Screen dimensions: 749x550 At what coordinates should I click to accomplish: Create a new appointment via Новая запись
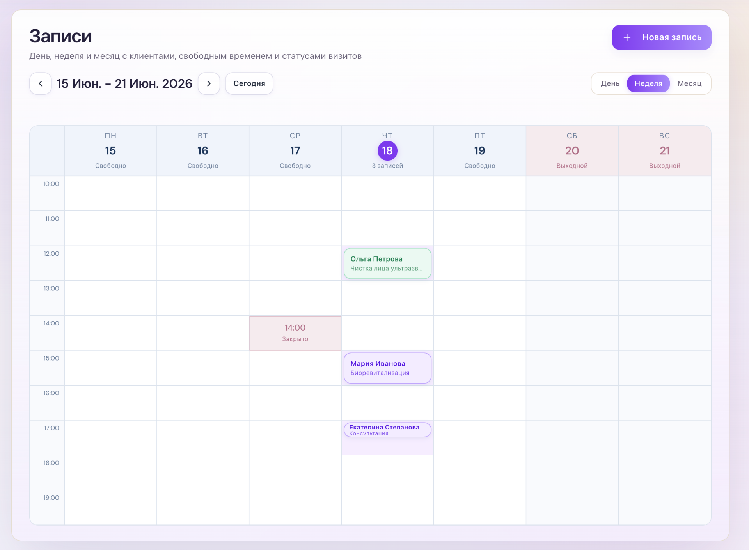click(661, 37)
